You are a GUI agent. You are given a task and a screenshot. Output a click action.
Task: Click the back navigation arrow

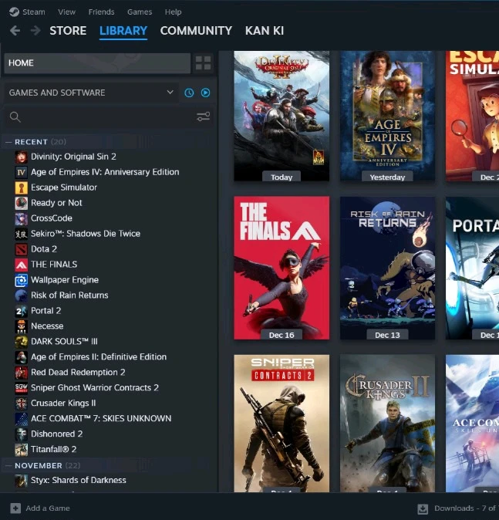[15, 31]
